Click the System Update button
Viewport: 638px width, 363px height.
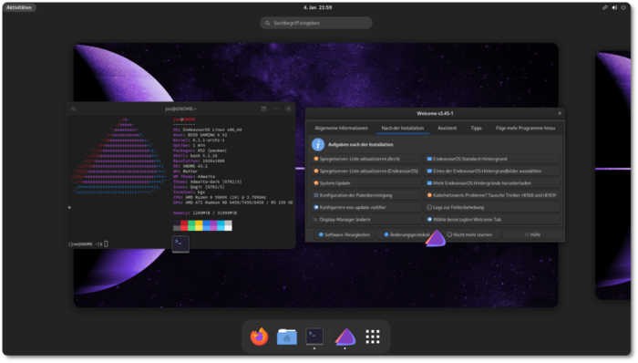pos(365,183)
